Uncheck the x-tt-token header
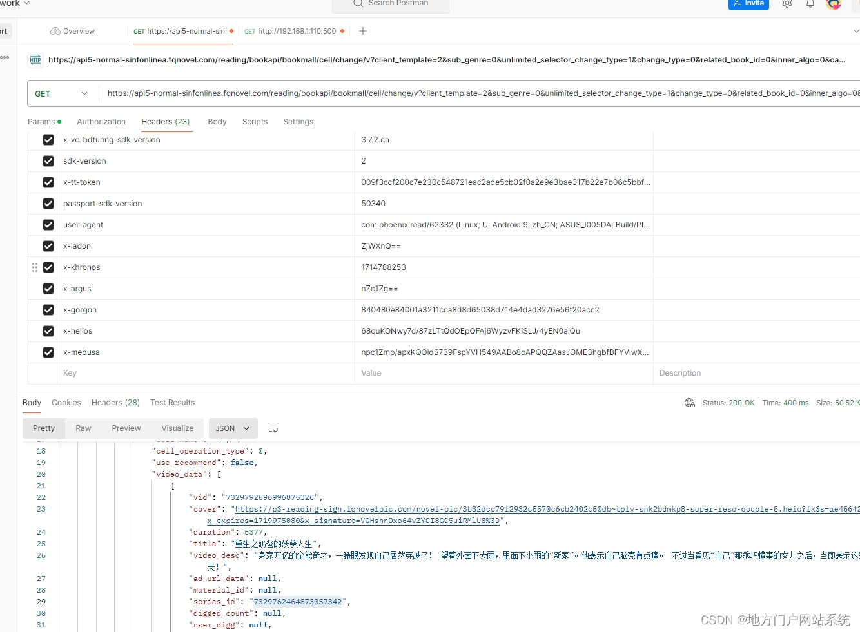Screen dimensions: 860x632 coord(48,182)
